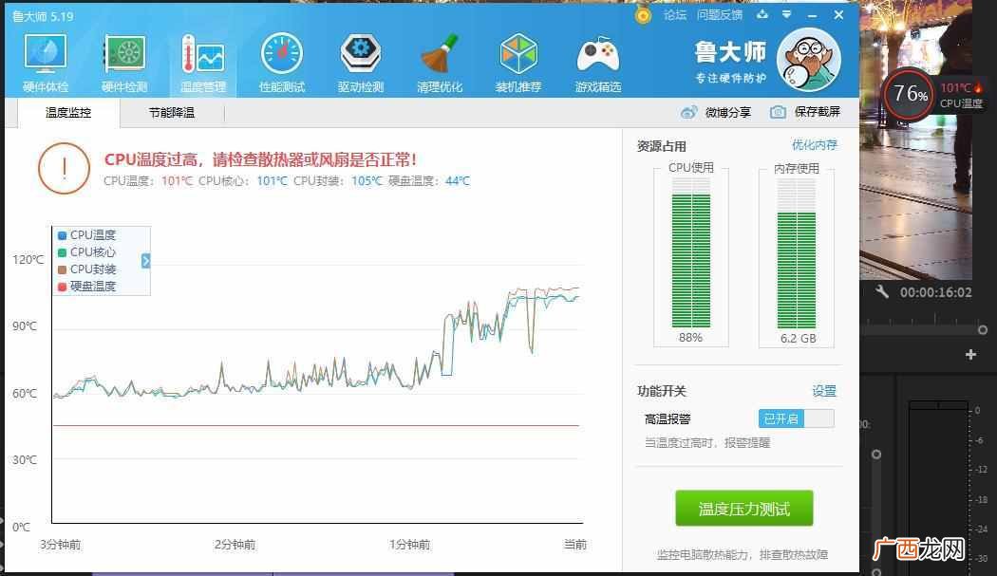Screen dimensions: 997x576
Task: Click the gold medal icon in title bar
Action: [x=643, y=15]
